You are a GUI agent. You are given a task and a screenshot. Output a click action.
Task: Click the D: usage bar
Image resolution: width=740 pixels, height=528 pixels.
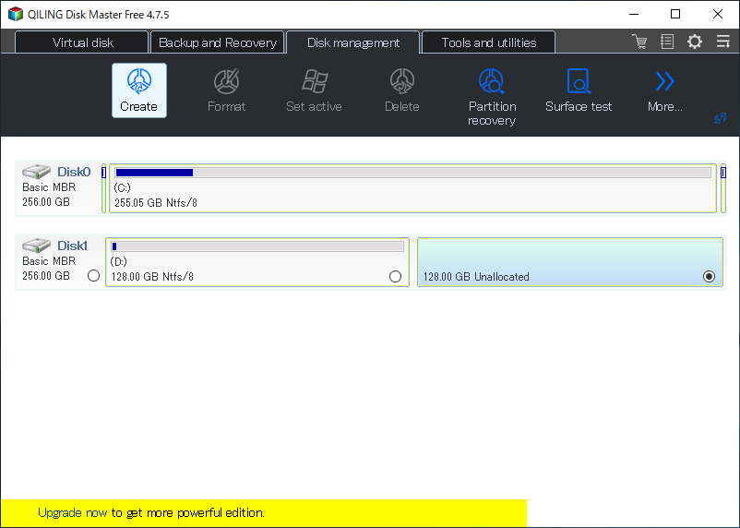pos(257,246)
